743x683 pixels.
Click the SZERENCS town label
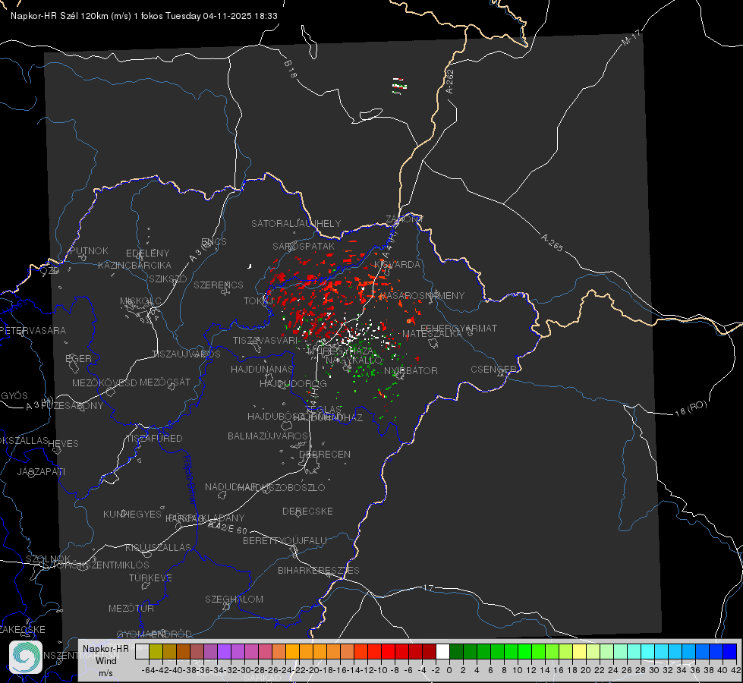click(219, 285)
